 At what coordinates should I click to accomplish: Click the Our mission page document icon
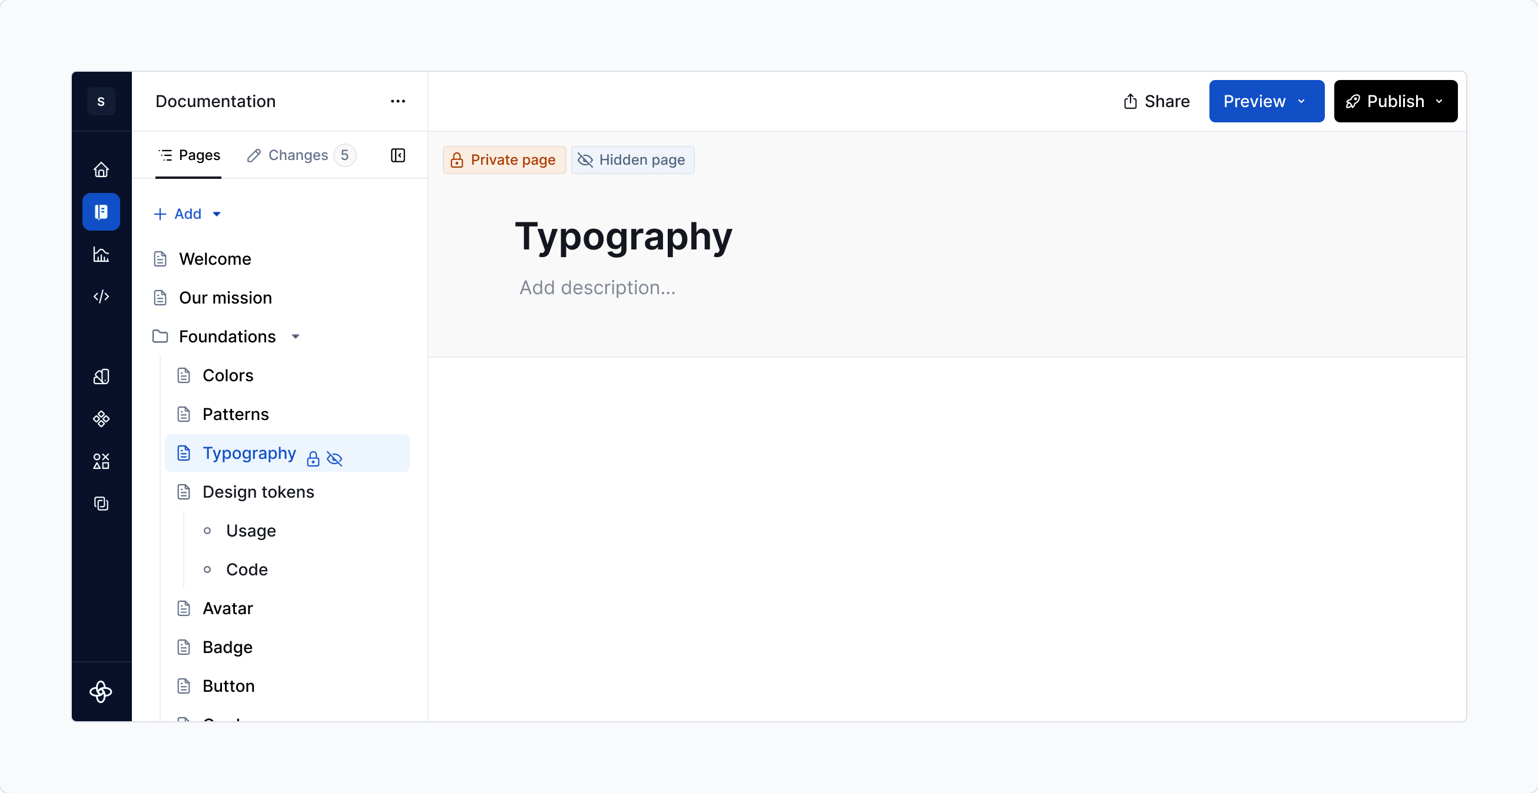[160, 298]
